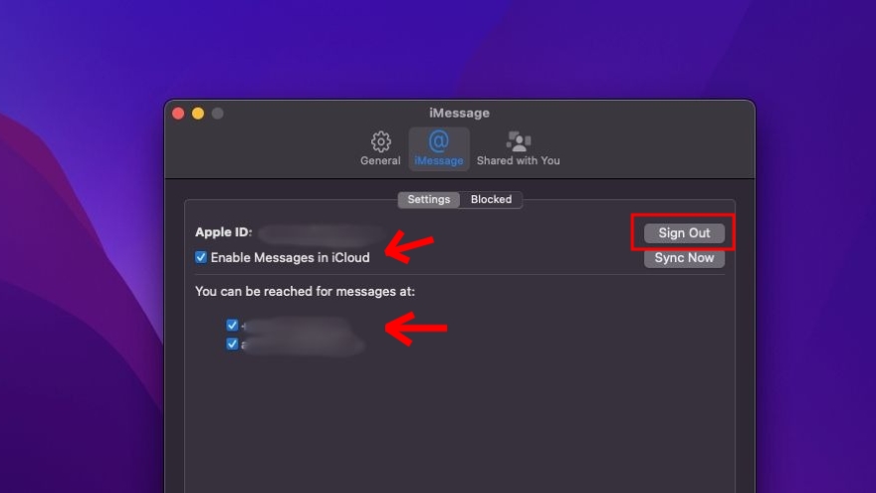The image size is (876, 493).
Task: Toggle Enable Messages in iCloud checkbox
Action: tap(201, 257)
